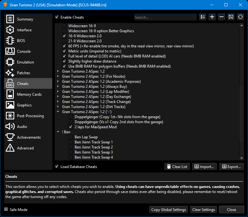Click in the cheat Search field
This screenshot has width=248, height=217.
pos(165,17)
